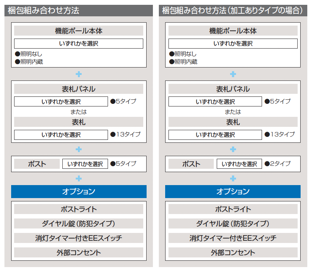
Task: Click right 外部コンセント option
Action: tap(233, 252)
